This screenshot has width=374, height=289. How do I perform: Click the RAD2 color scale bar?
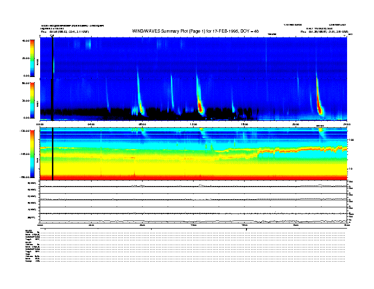tap(32, 58)
